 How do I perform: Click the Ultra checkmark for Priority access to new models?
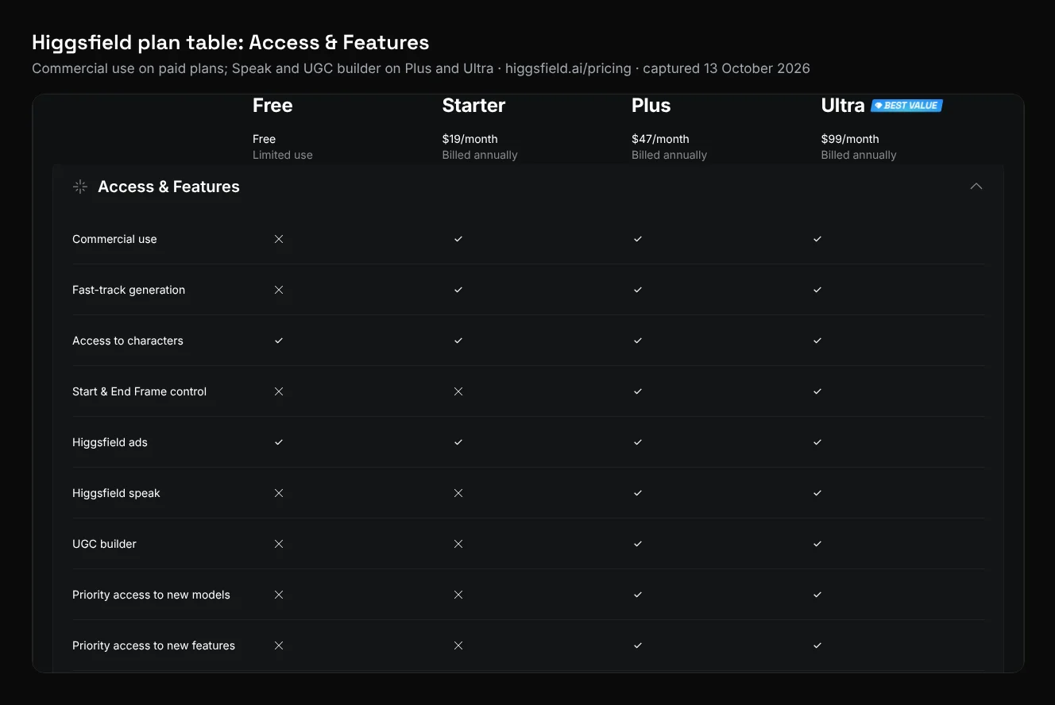[x=817, y=595]
